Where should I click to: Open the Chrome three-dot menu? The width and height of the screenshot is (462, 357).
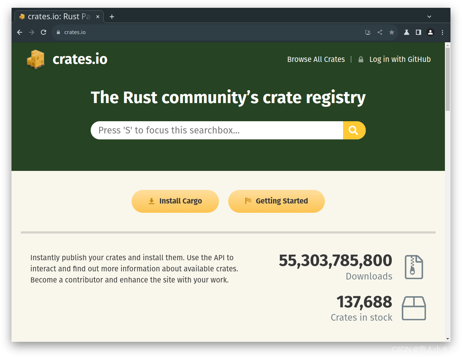coord(442,32)
